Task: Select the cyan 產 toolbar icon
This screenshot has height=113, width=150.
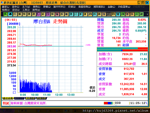Action: 118,14
